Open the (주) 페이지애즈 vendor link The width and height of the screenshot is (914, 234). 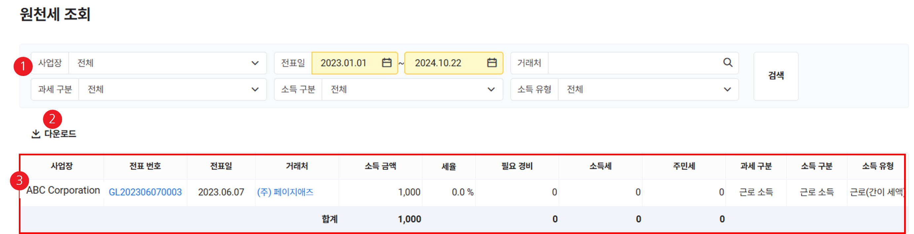tap(285, 192)
